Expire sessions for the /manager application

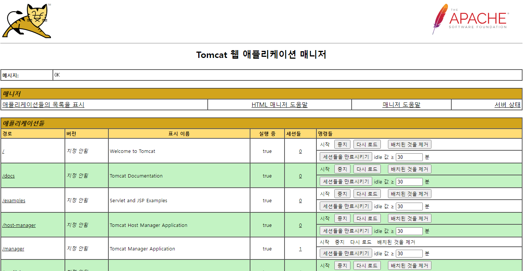(346, 253)
